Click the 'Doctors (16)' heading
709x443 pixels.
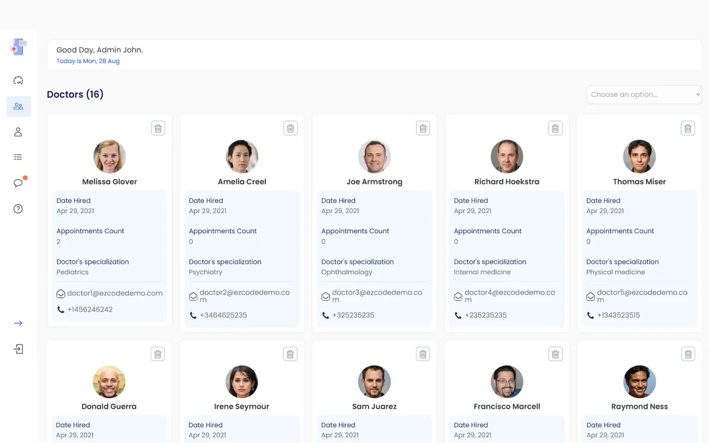75,95
